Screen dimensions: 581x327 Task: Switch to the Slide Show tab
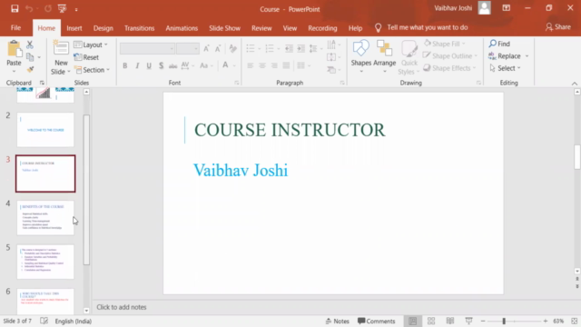coord(224,28)
